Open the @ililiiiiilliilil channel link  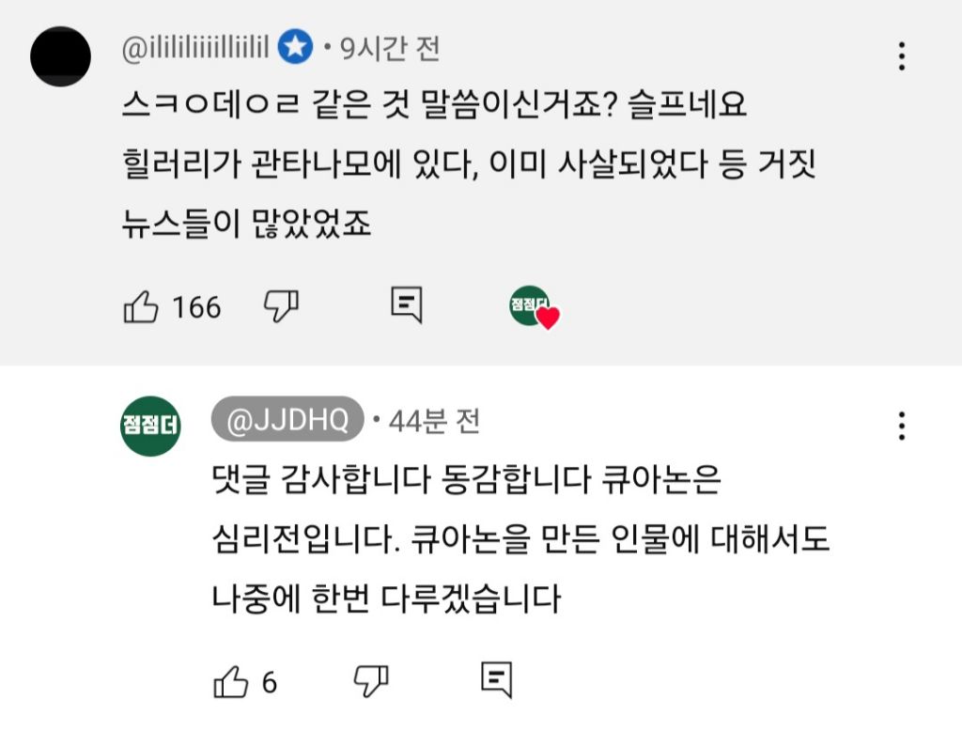click(196, 48)
